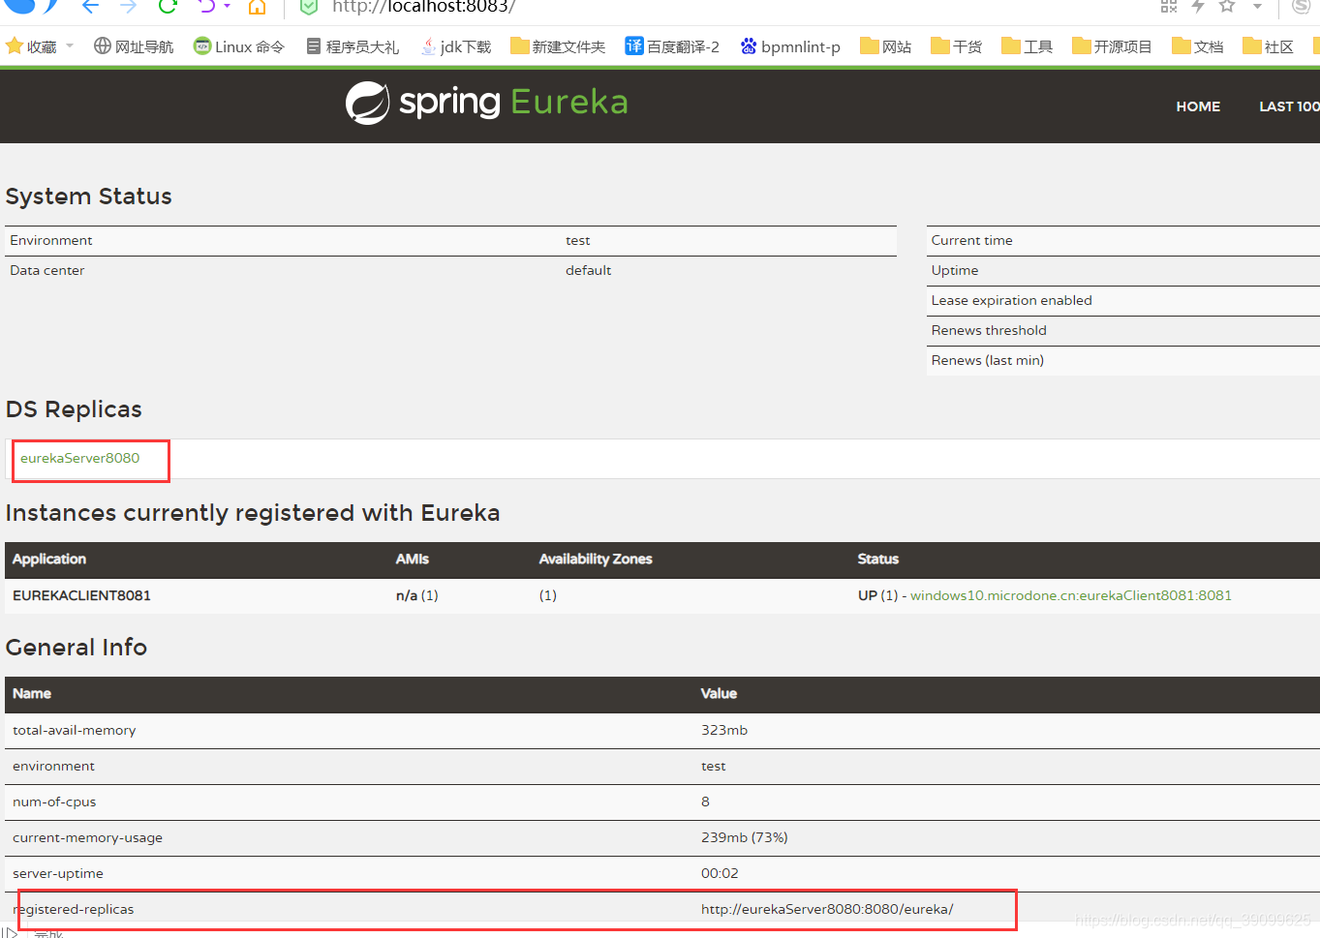This screenshot has width=1320, height=938.
Task: Open the bpmnlint-p bookmark
Action: tap(790, 46)
